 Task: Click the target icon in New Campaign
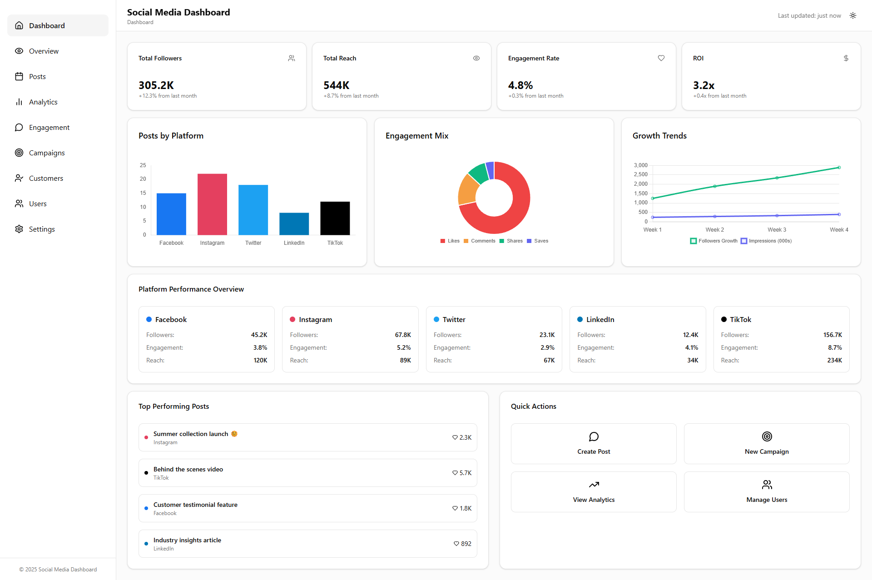click(767, 436)
